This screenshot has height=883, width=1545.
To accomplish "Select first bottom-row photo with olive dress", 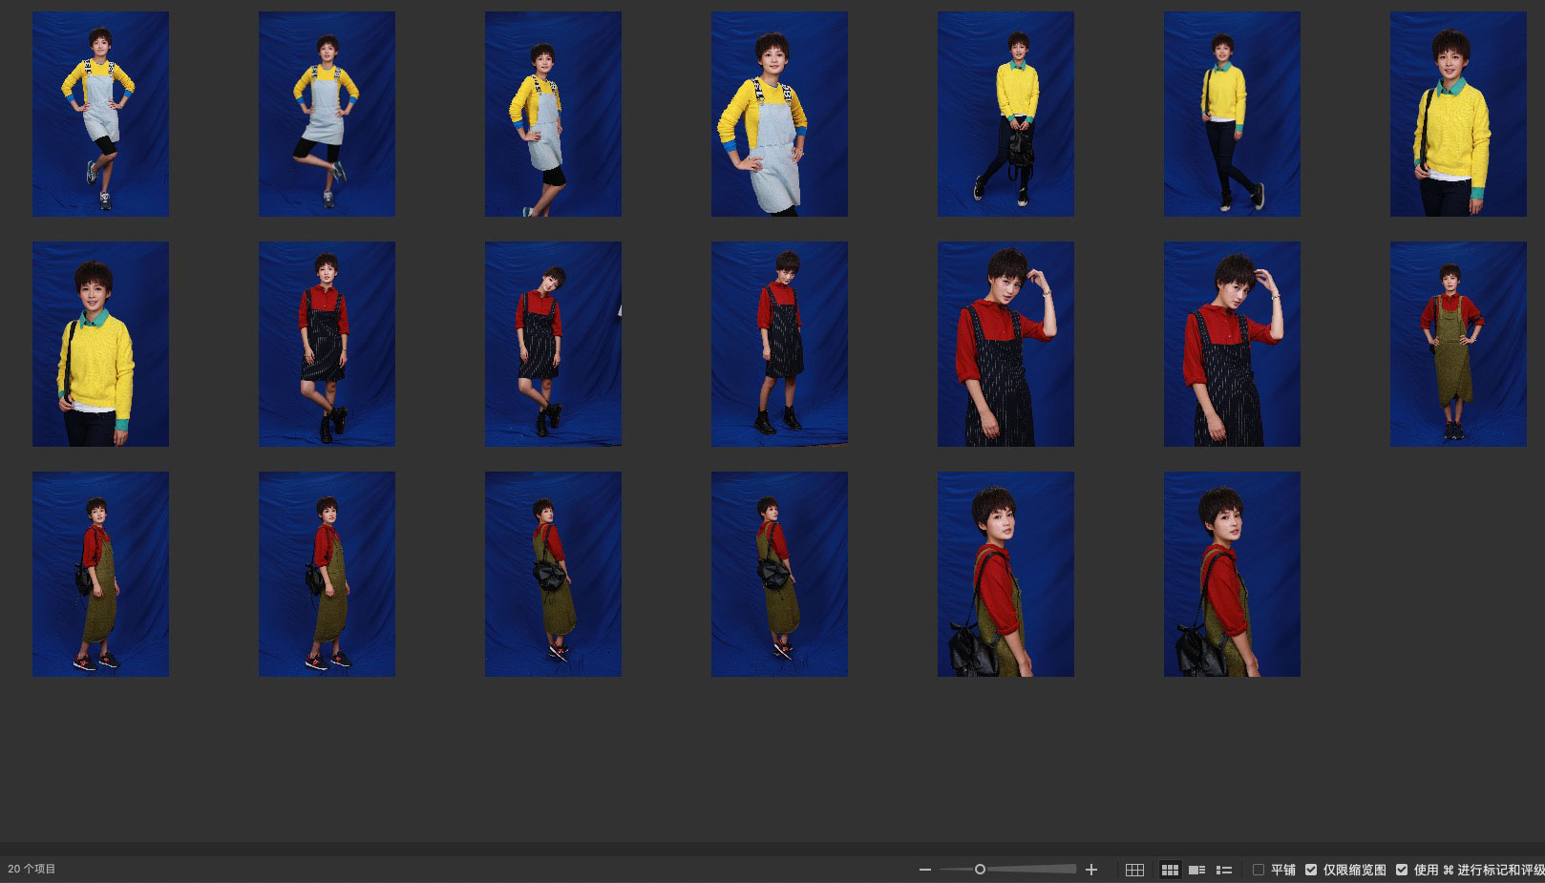I will 100,574.
